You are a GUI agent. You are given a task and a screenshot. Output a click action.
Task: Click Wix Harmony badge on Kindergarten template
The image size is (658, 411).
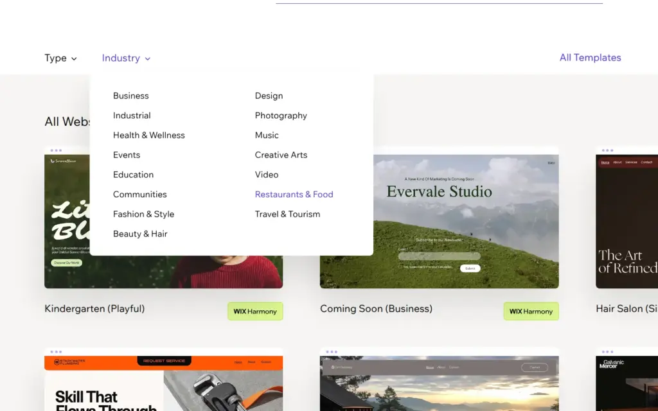255,311
